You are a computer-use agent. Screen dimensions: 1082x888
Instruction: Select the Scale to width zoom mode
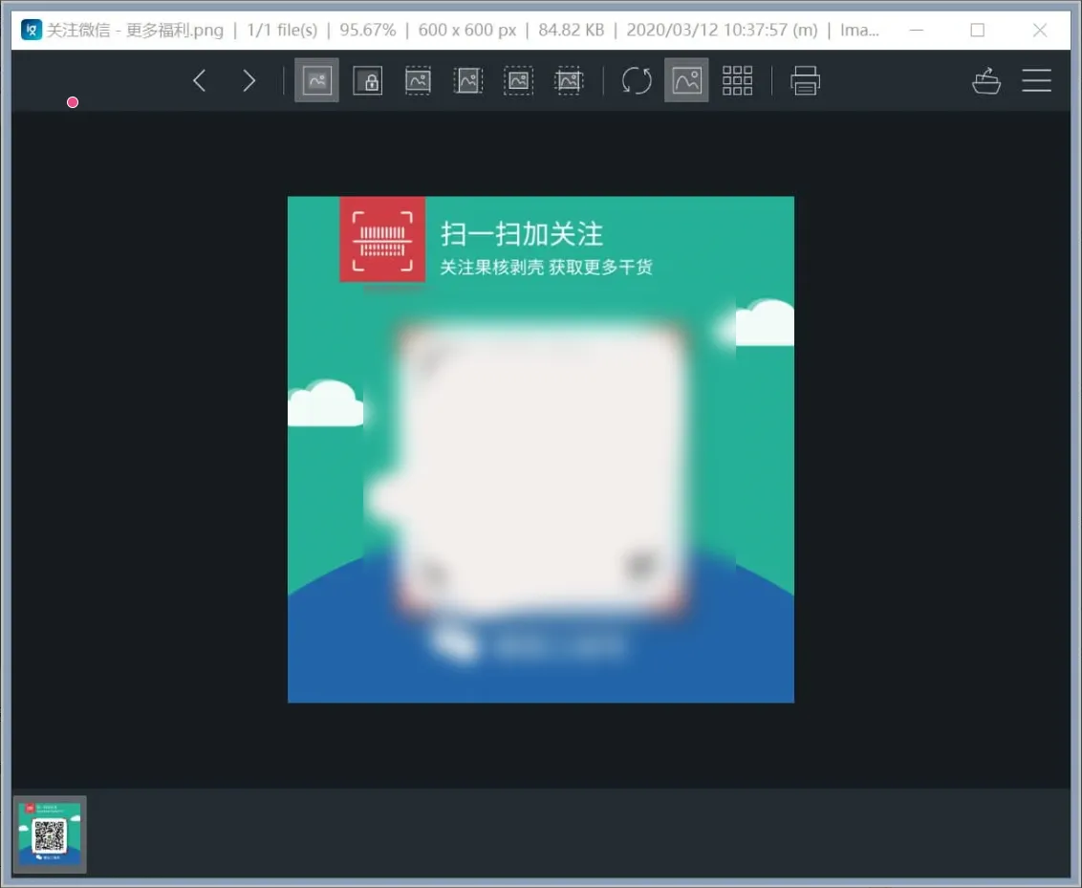click(x=418, y=80)
